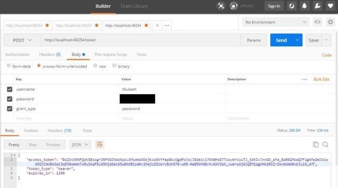Open the notifications bell icon
This screenshot has height=188, width=338.
[x=304, y=6]
